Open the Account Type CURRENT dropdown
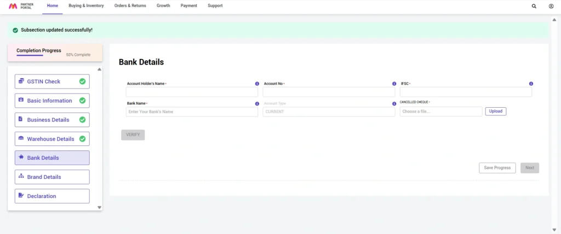This screenshot has width=561, height=234. 329,112
